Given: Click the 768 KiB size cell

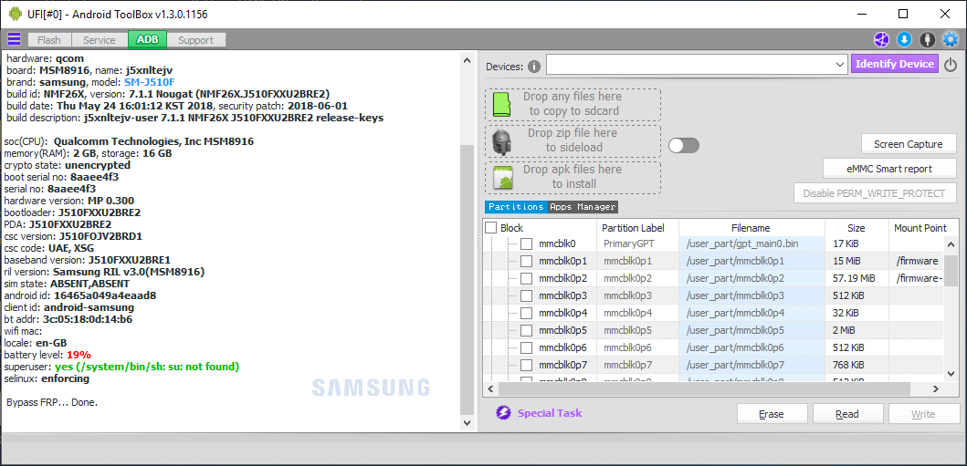Looking at the screenshot, I should (x=856, y=365).
